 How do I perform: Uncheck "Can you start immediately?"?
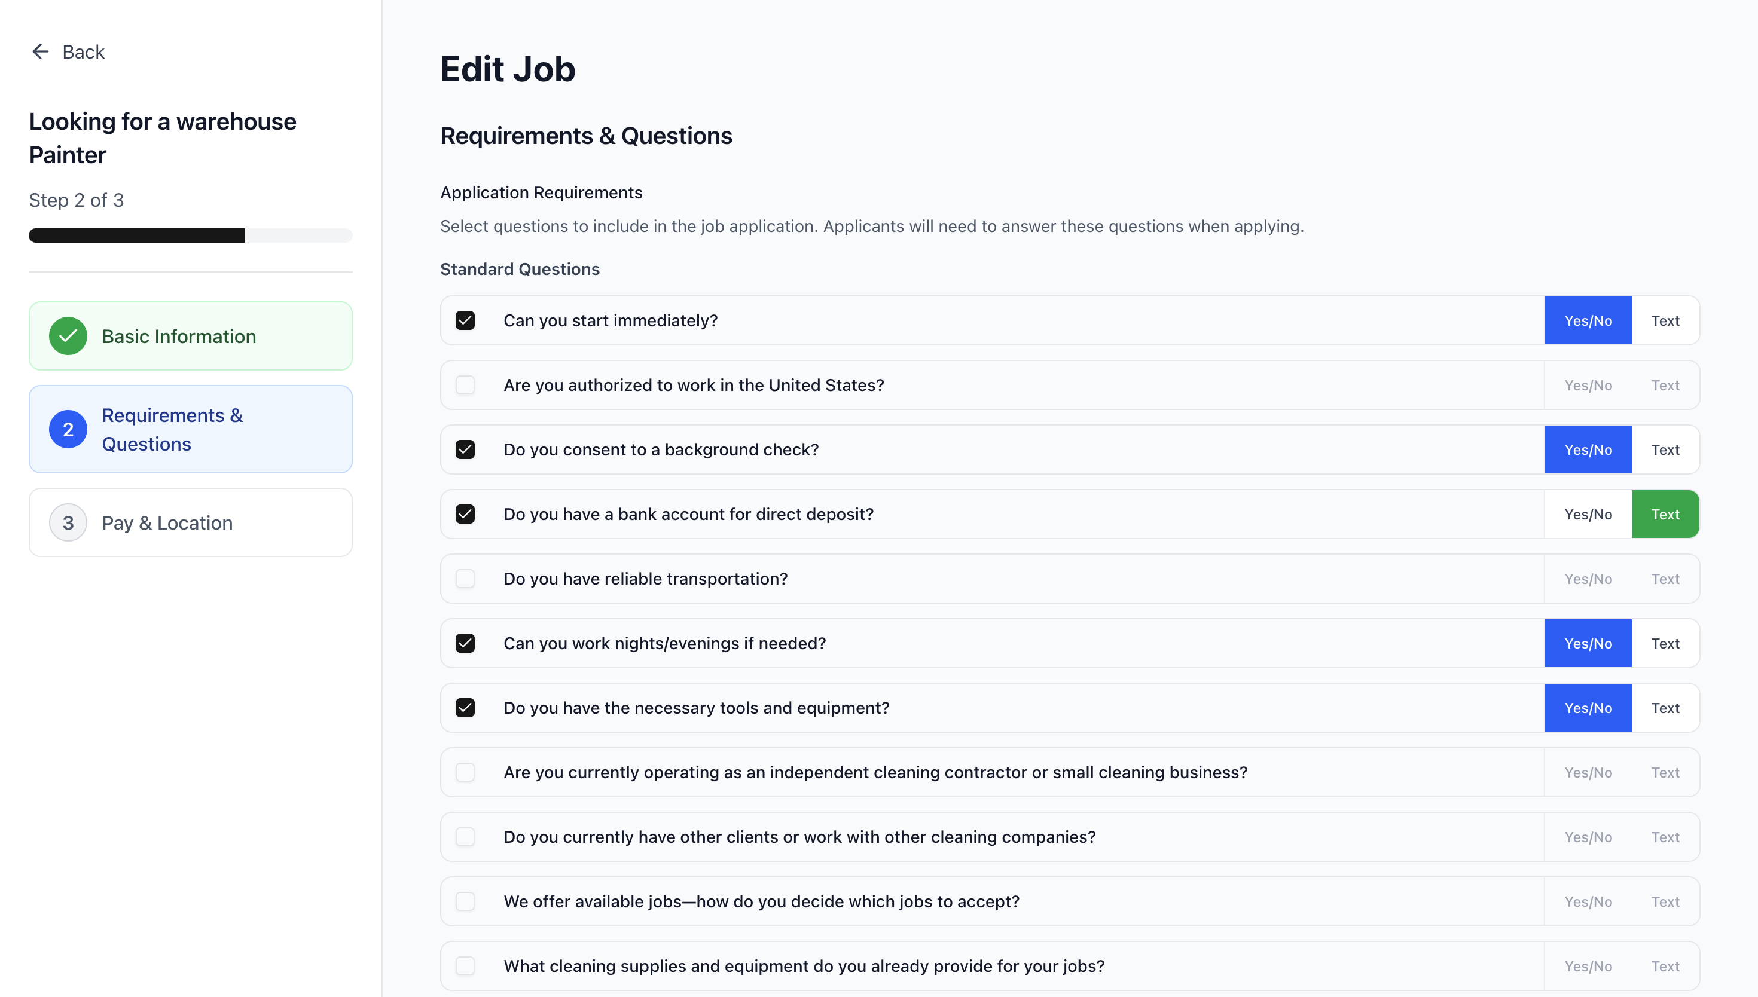click(466, 320)
